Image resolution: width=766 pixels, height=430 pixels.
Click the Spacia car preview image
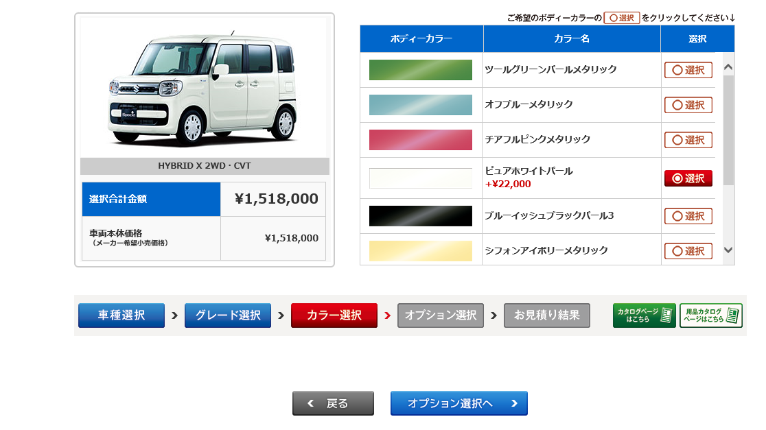(205, 88)
